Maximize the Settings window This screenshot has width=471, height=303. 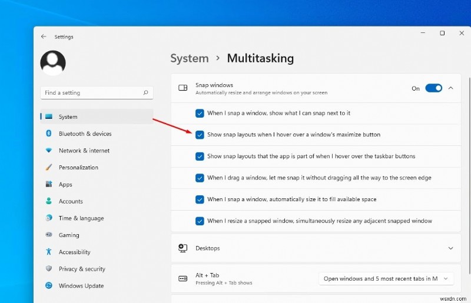click(442, 33)
